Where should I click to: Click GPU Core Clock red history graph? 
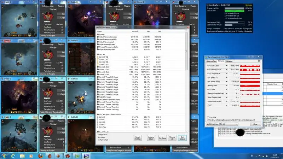[x=250, y=66]
